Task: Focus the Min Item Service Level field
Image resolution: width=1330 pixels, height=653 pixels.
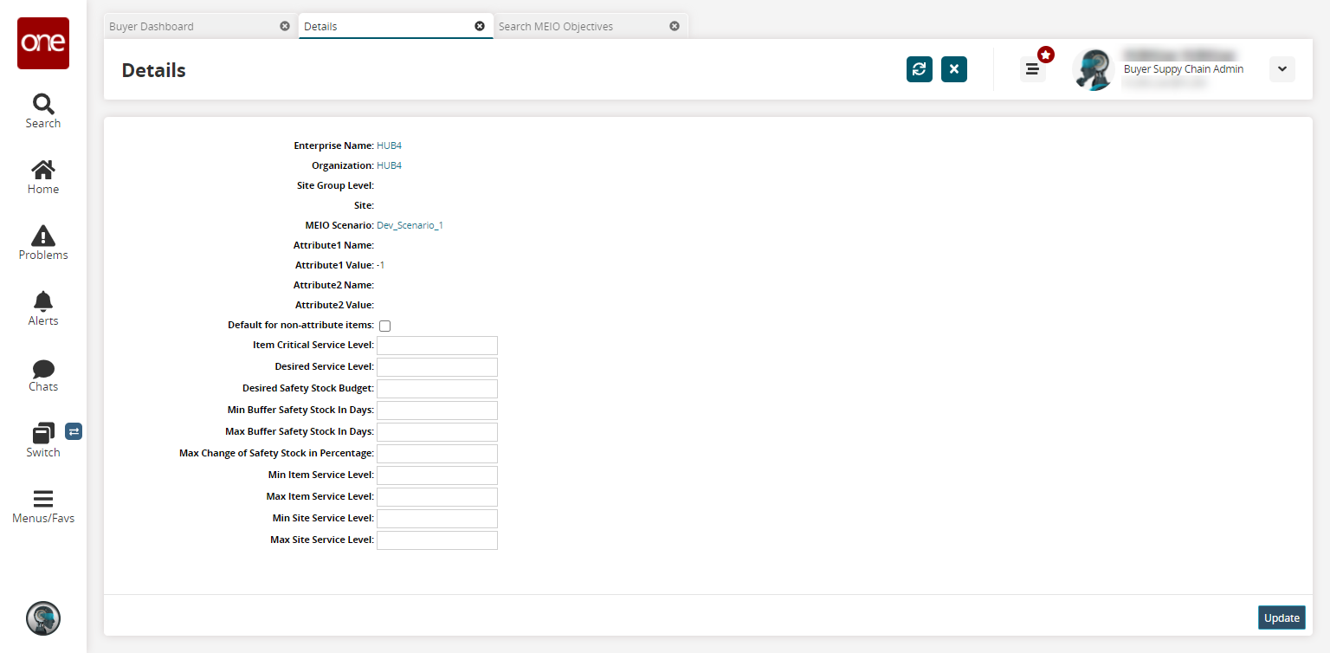Action: [437, 475]
